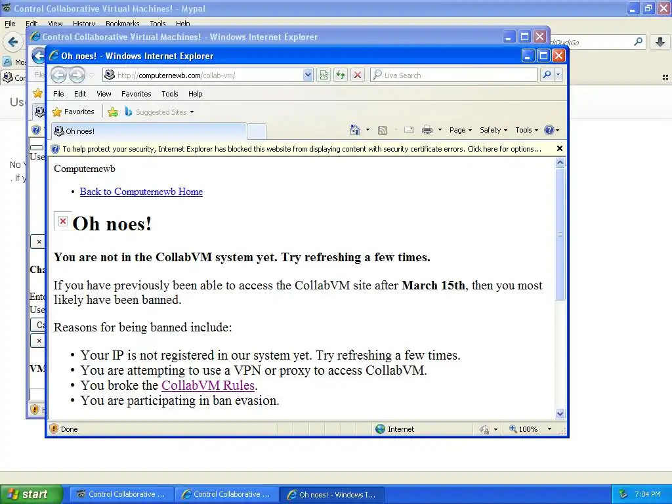
Task: Click 'Oh noes!' taskbar button
Action: [x=331, y=495]
